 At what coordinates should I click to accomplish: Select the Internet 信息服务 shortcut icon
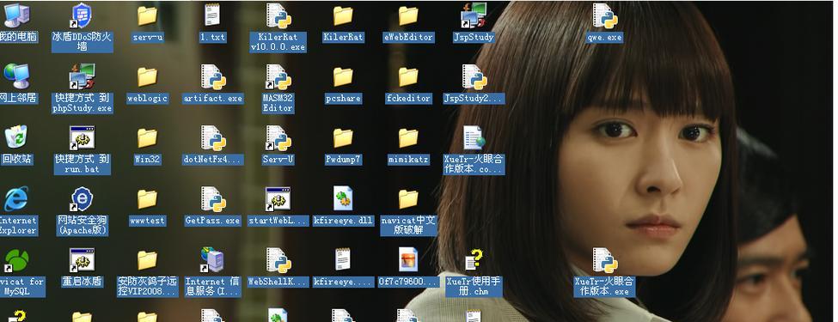point(212,260)
